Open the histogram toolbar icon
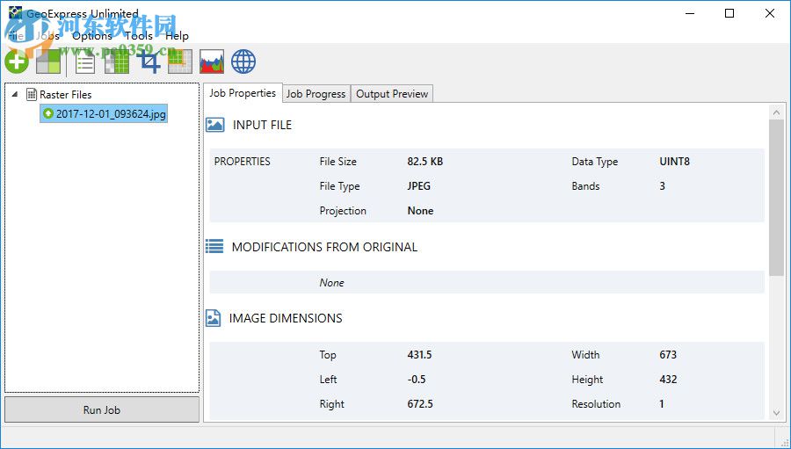791x449 pixels. [x=212, y=62]
